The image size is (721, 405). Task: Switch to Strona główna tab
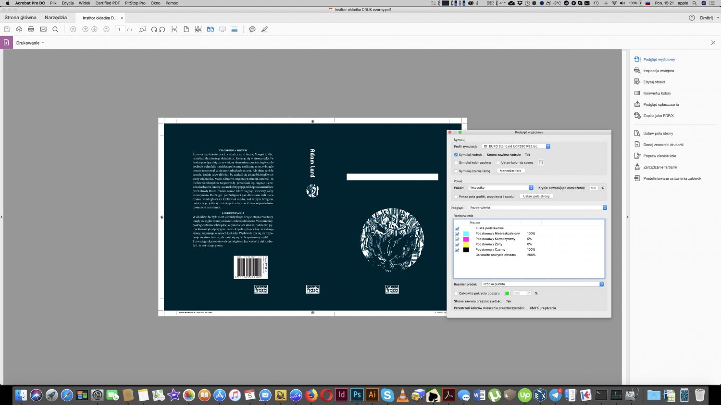[x=20, y=18]
